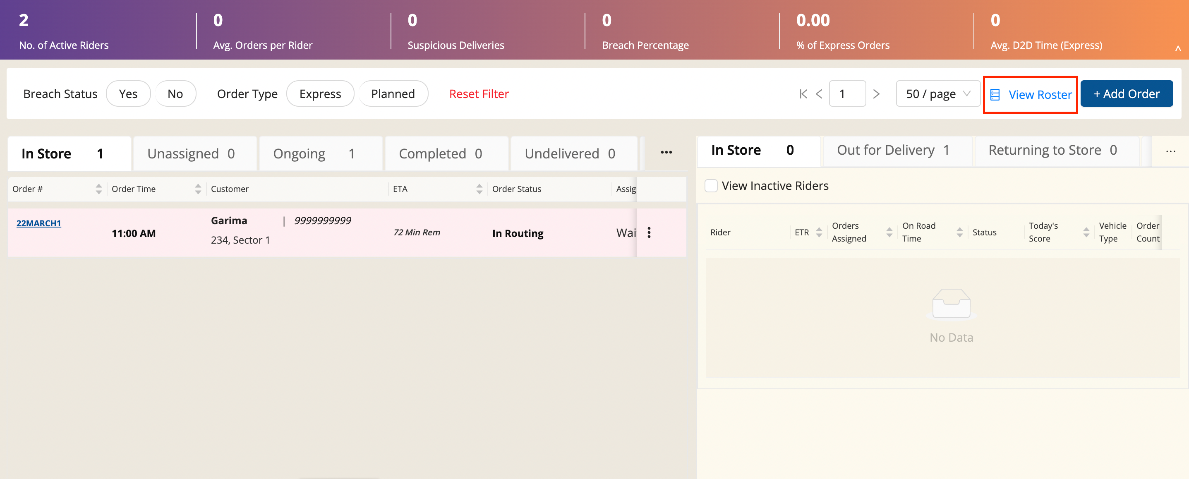Sort riders by ETR column
Viewport: 1189px width, 479px height.
pyautogui.click(x=819, y=232)
